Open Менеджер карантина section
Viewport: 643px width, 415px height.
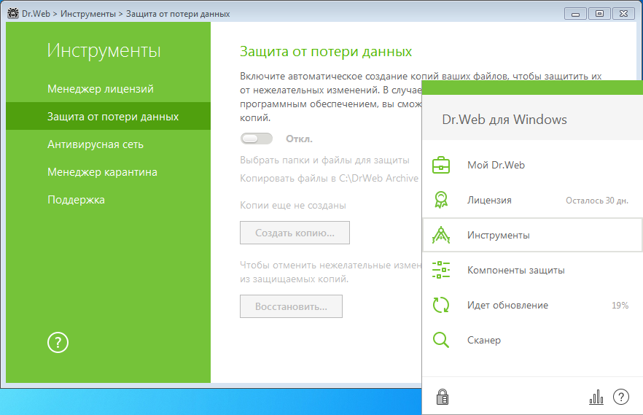point(102,172)
